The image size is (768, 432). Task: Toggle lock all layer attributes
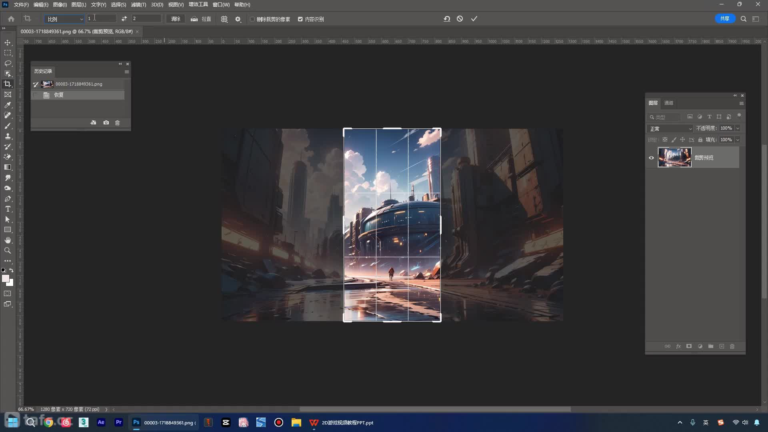(700, 140)
